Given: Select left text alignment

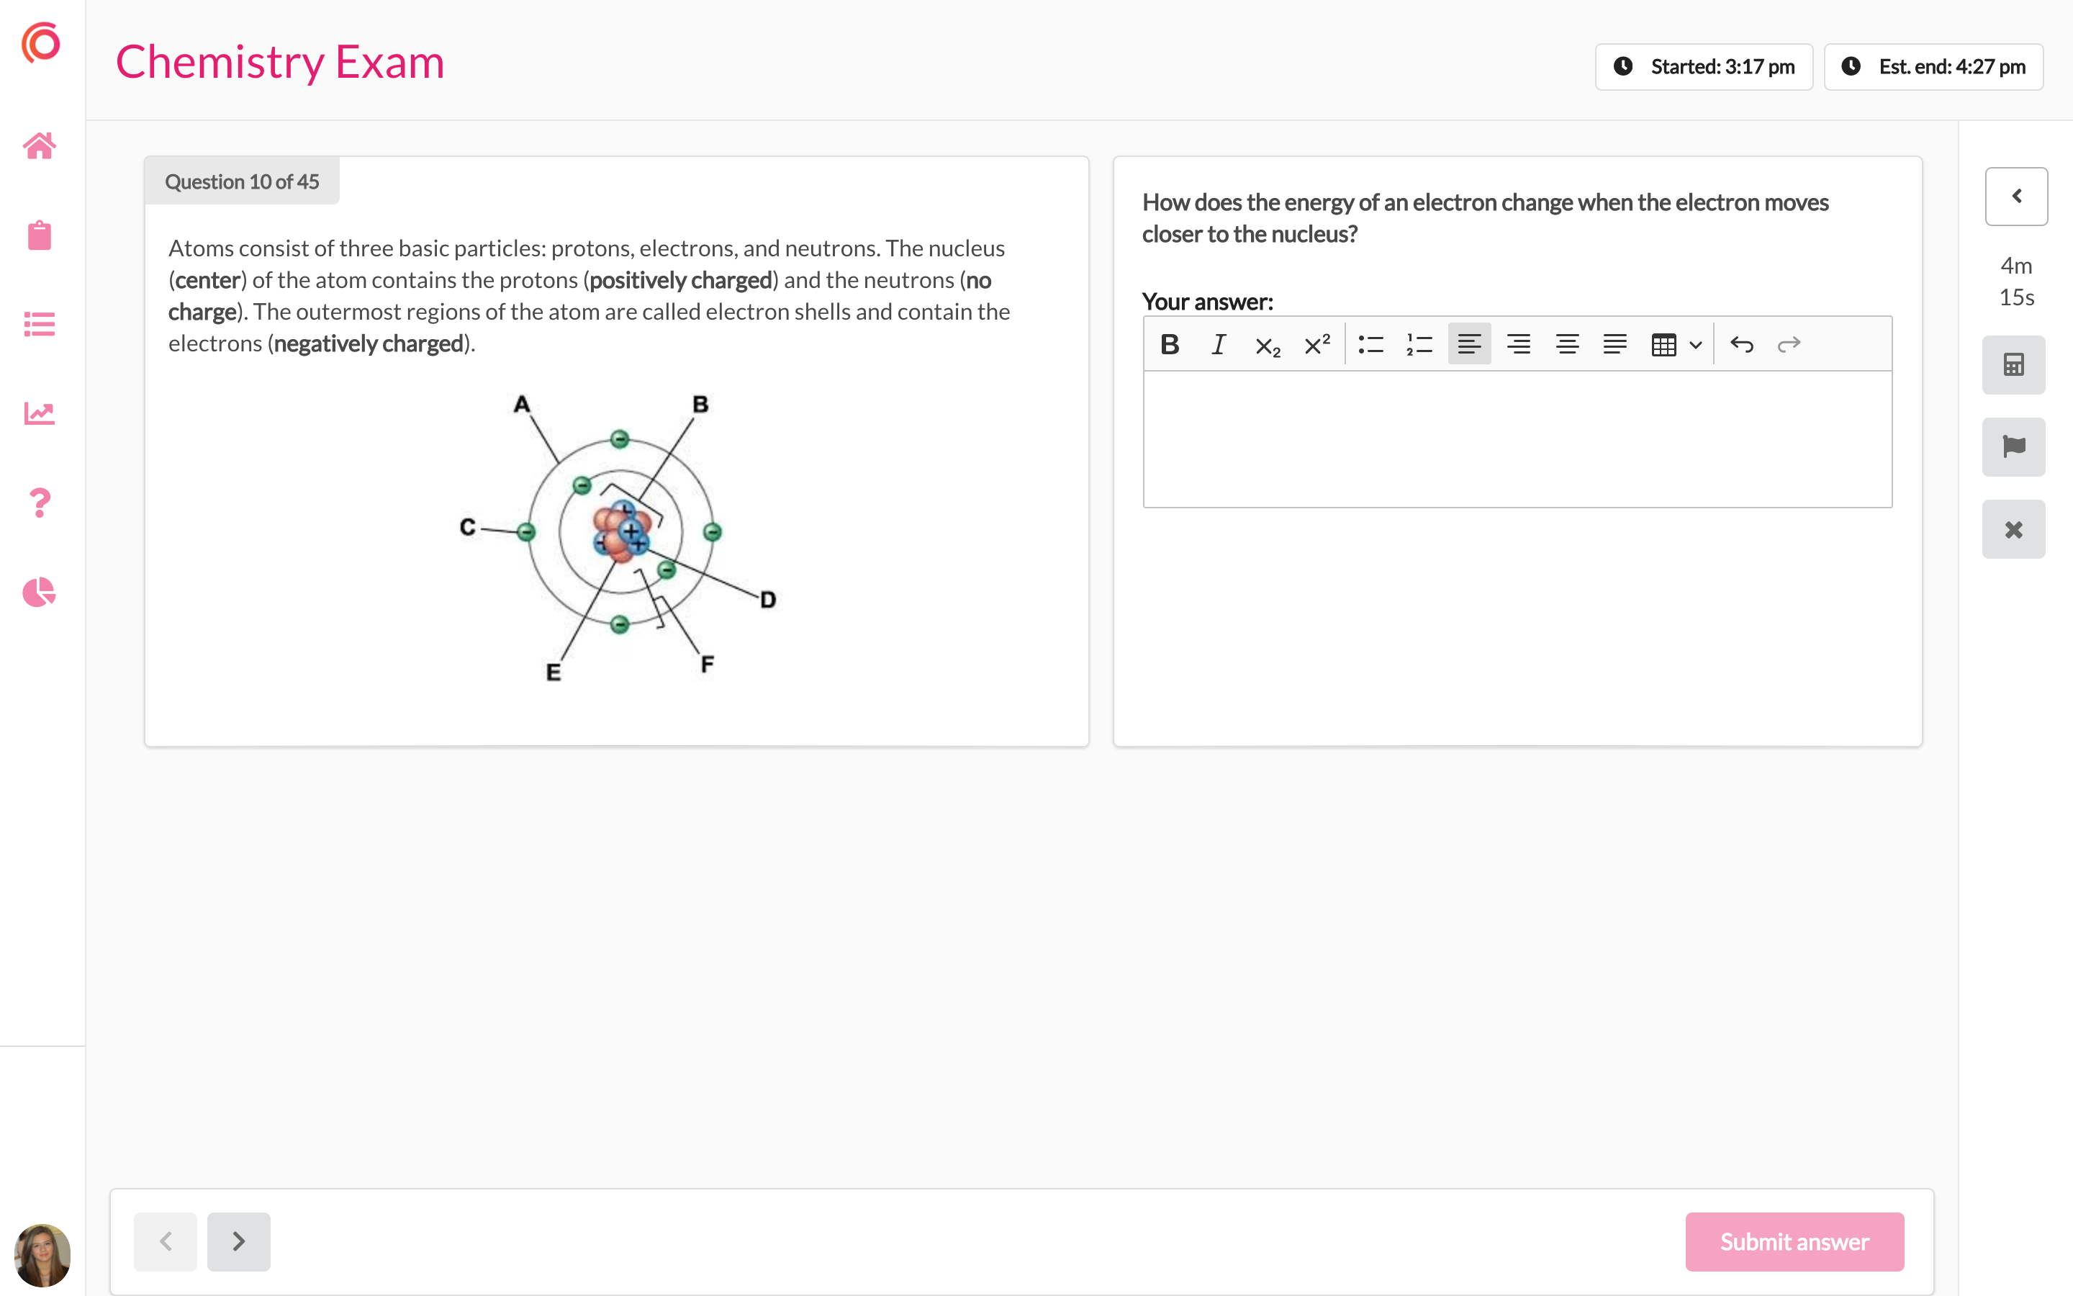Looking at the screenshot, I should (x=1469, y=345).
